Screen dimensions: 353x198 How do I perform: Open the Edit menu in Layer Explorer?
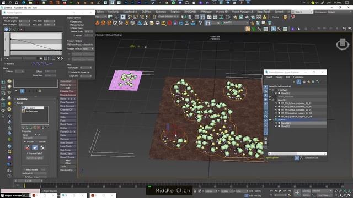[288, 77]
